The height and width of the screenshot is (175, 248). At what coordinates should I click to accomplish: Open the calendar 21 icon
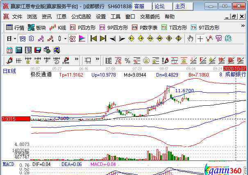pyautogui.click(x=9, y=50)
